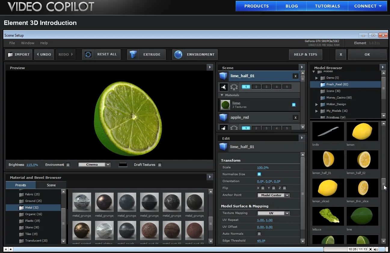Toggle fullscreen icon in video player

point(371,249)
